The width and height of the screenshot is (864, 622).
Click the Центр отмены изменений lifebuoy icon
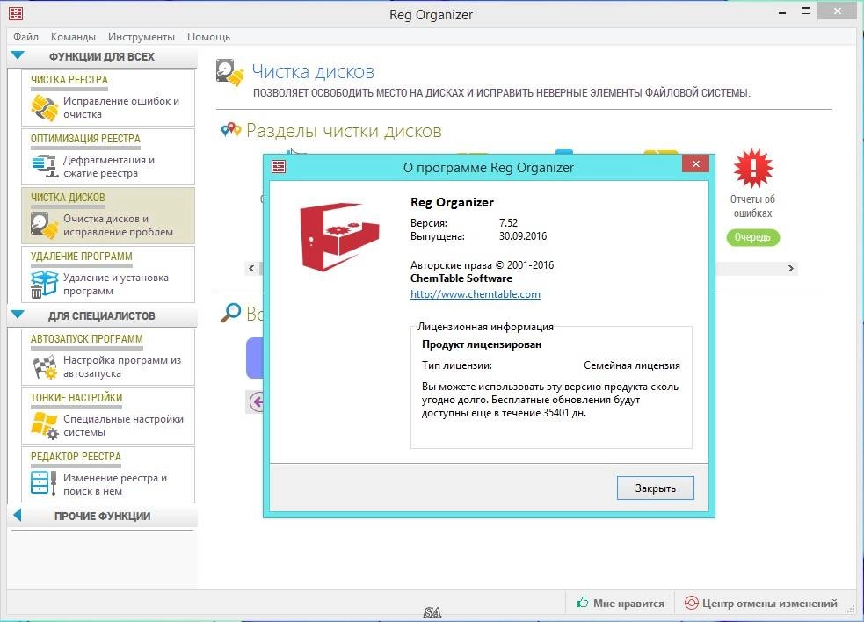[x=691, y=603]
